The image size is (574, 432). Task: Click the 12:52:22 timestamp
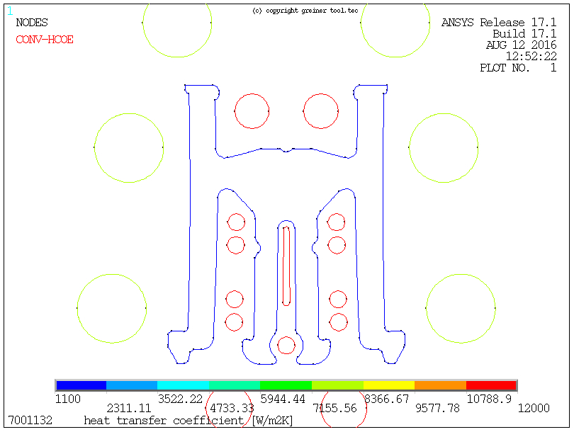(531, 57)
